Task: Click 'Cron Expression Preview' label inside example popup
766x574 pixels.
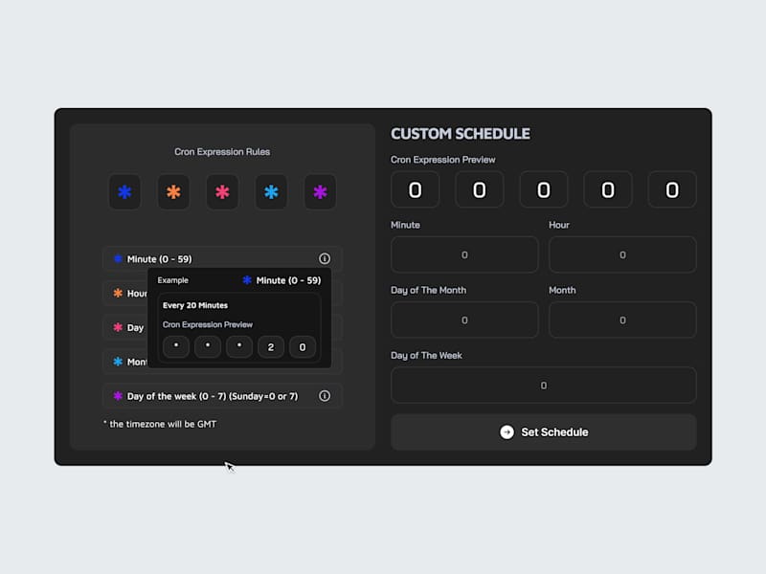Action: (208, 324)
